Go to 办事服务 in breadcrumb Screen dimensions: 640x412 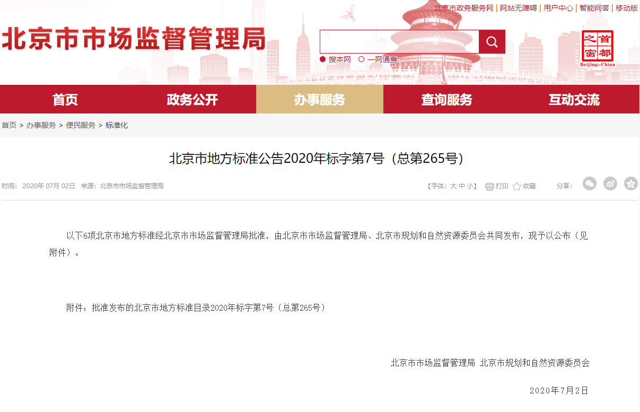(x=41, y=125)
